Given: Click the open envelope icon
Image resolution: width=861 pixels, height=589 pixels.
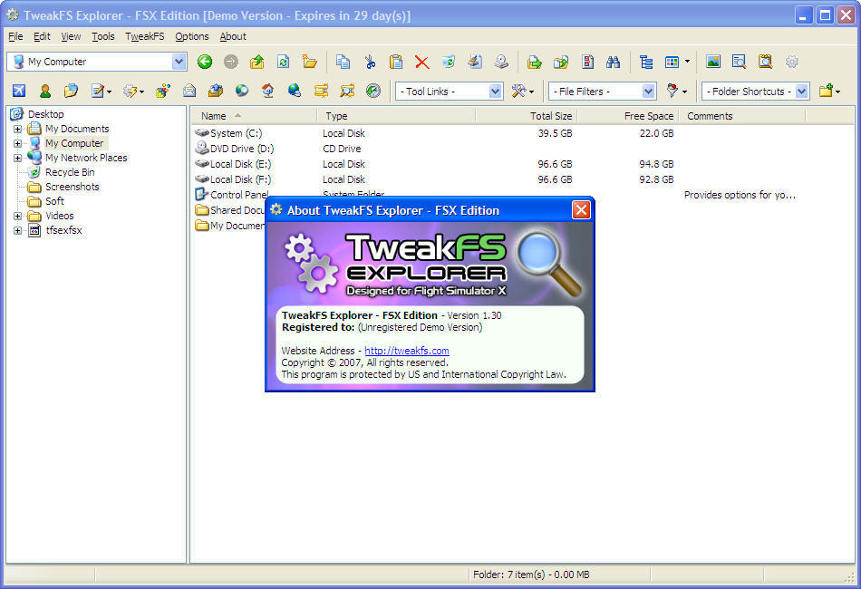Looking at the screenshot, I should point(189,91).
